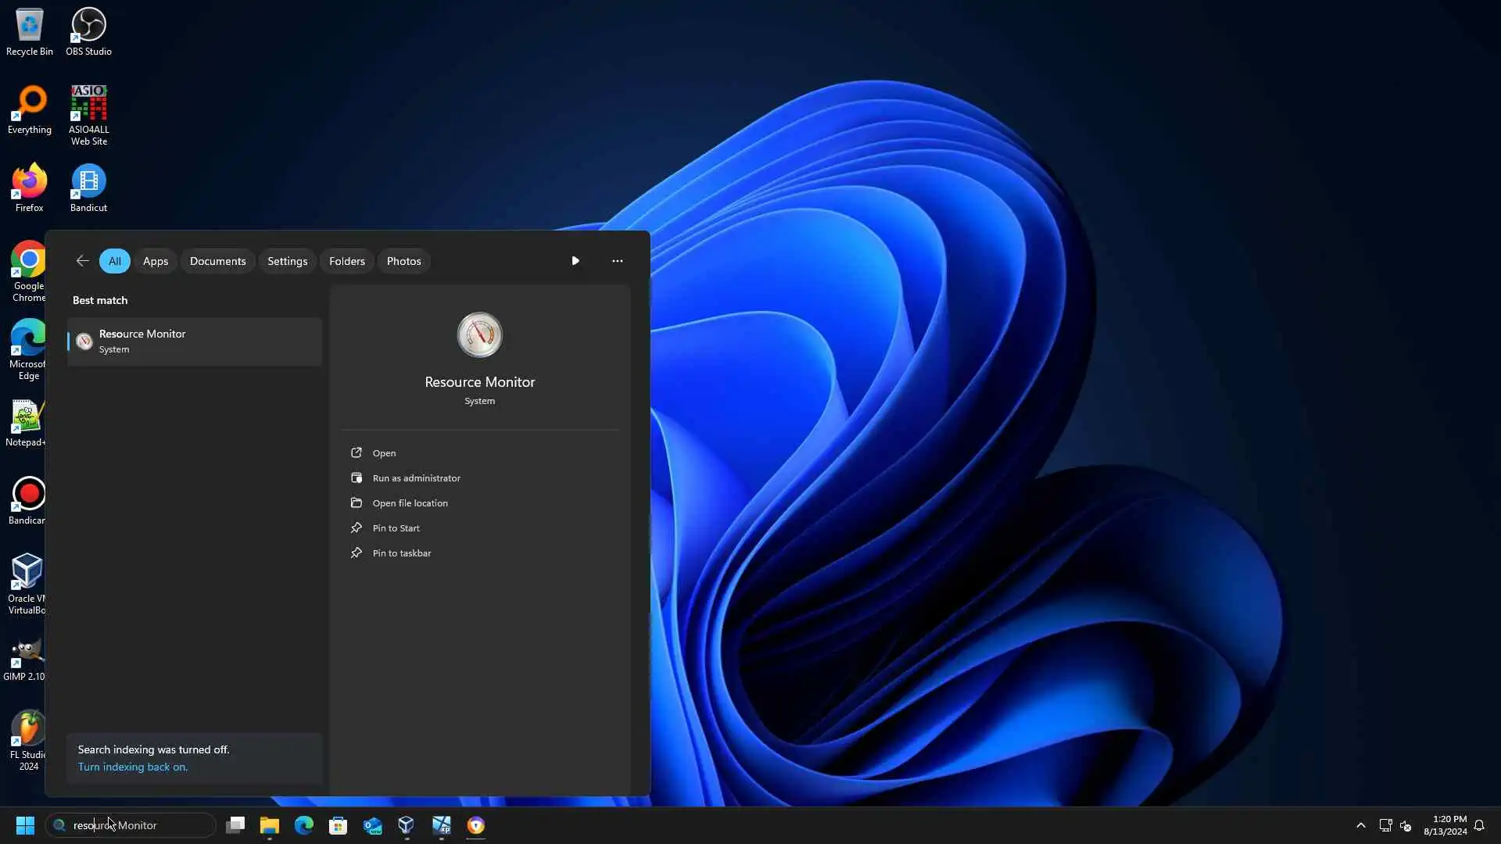Open Microsoft Store taskbar icon
The width and height of the screenshot is (1501, 844).
(x=339, y=825)
